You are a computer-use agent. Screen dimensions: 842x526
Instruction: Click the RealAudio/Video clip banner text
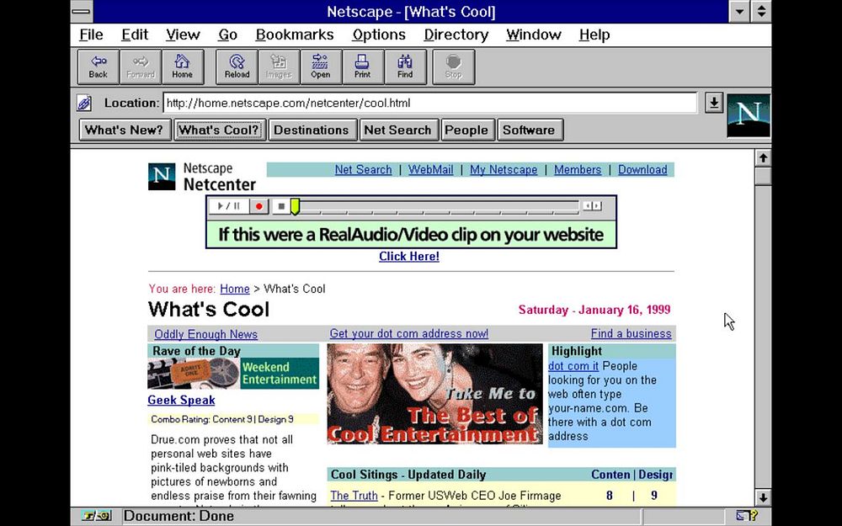point(411,235)
